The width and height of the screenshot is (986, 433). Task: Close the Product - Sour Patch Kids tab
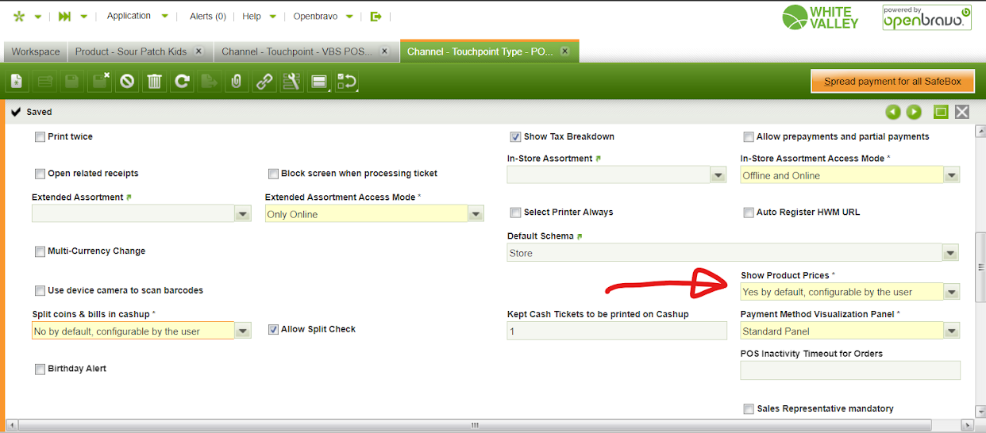pos(198,51)
